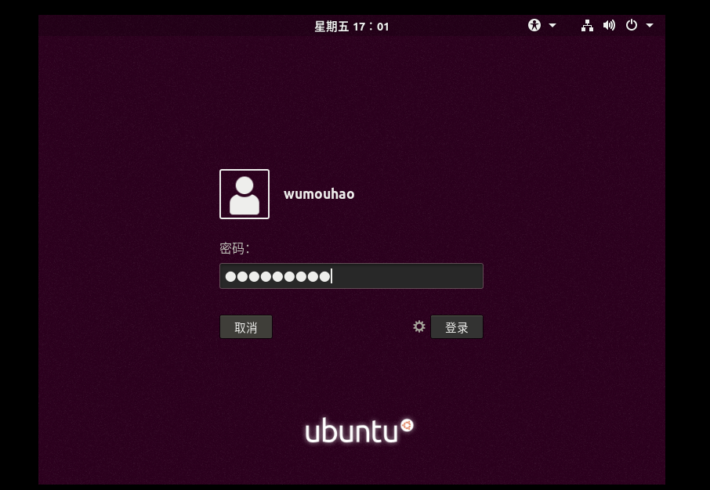710x490 pixels.
Task: Click the power icon in top bar
Action: [x=631, y=25]
